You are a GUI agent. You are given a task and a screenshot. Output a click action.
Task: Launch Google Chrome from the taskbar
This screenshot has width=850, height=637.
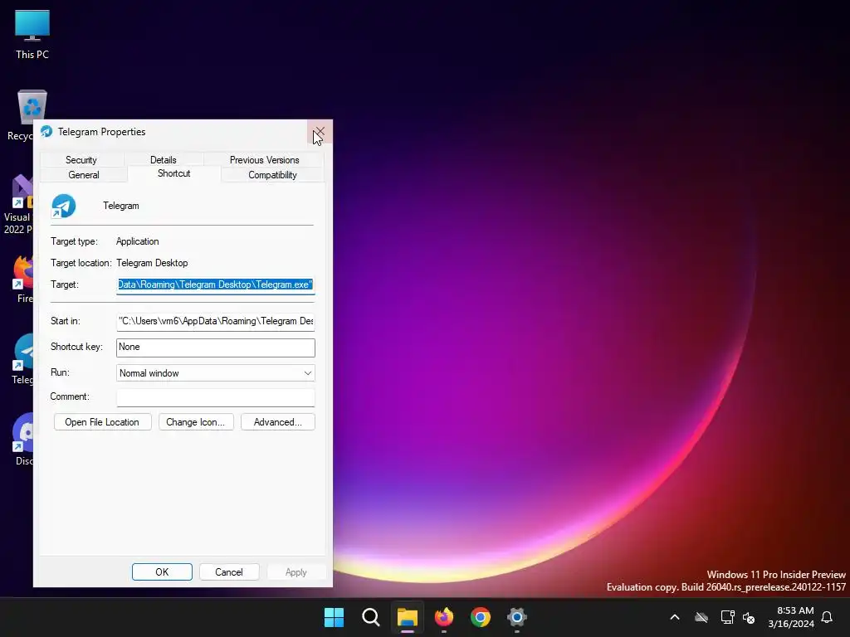coord(481,617)
